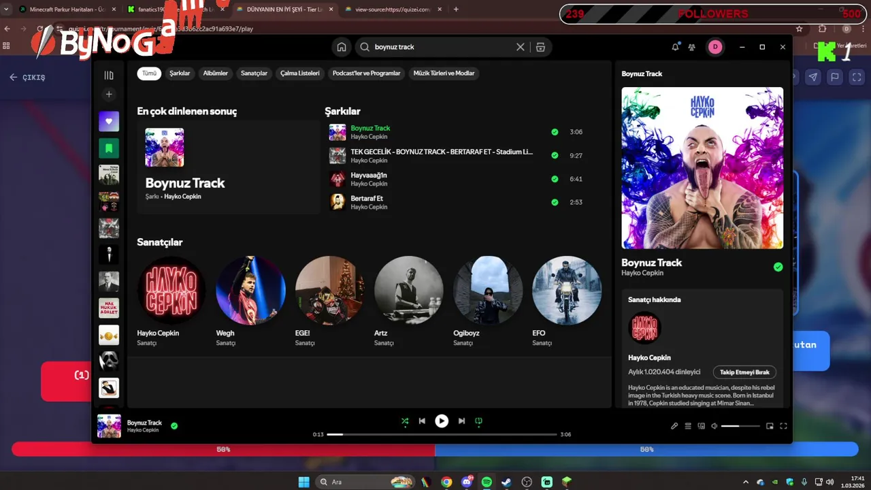Open Spotify notifications bell
The image size is (871, 490).
[675, 47]
